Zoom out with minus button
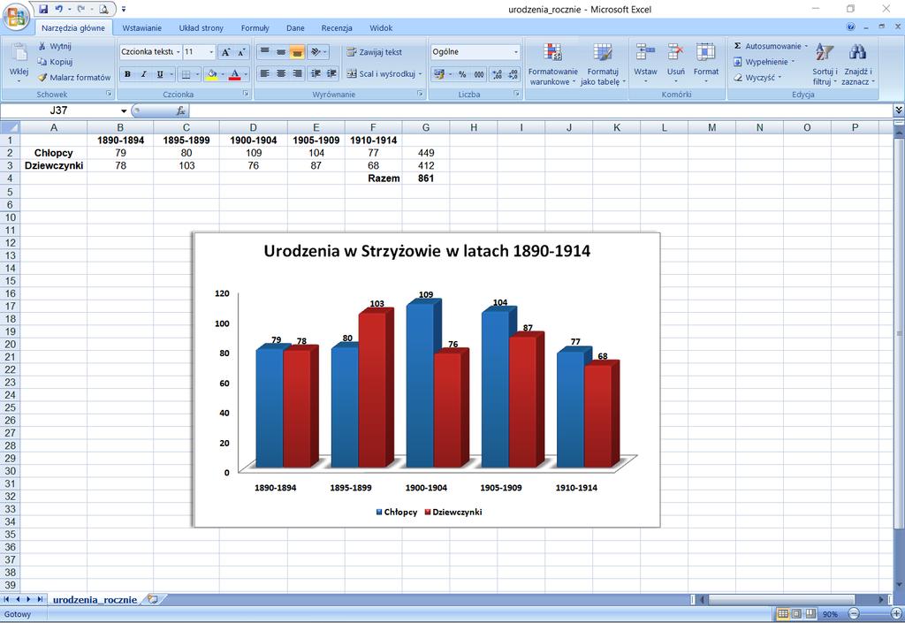905x623 pixels. click(x=854, y=614)
